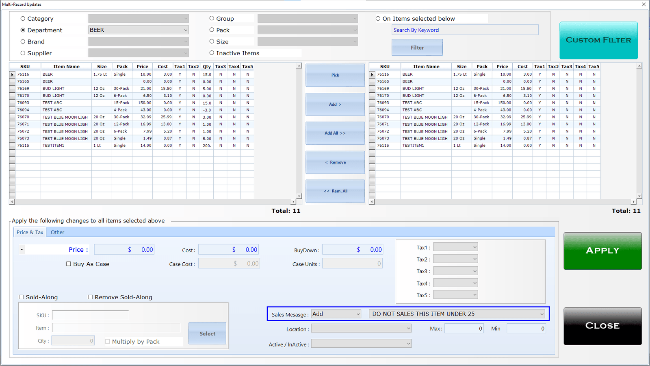
Task: Select the Category radio button
Action: pos(23,19)
